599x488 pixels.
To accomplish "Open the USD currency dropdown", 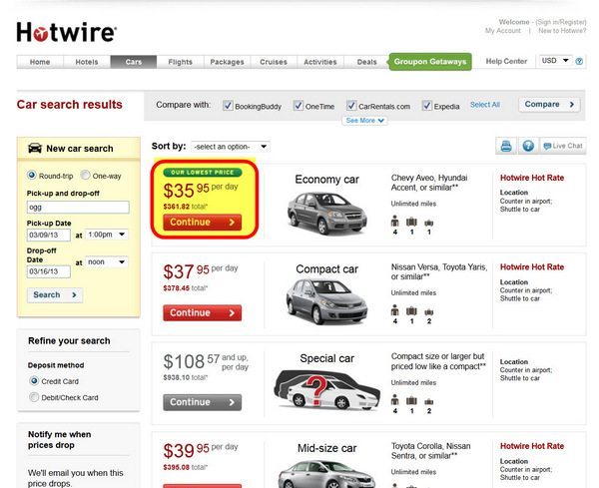I will 555,61.
